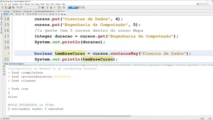The image size is (213, 120).
Task: Click the Stop build icon in Output
Action: coord(4,72)
